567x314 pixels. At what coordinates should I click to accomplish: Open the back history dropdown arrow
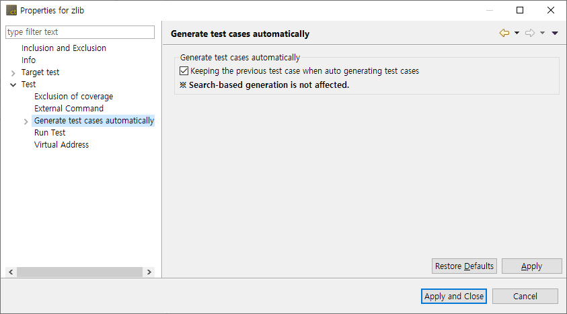click(x=517, y=33)
